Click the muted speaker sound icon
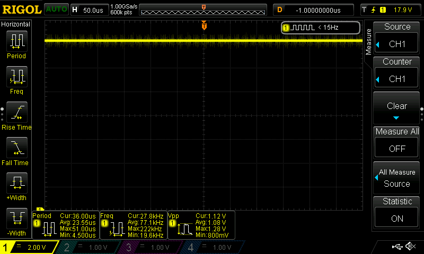Viewport: 424px width, 254px height. click(x=410, y=247)
